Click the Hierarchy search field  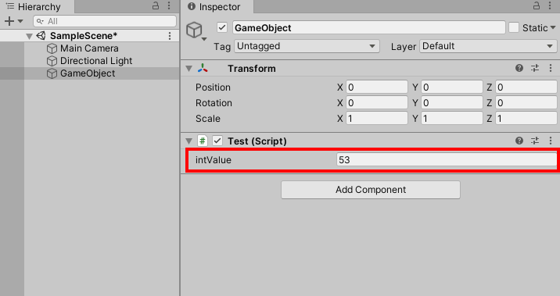[x=105, y=21]
